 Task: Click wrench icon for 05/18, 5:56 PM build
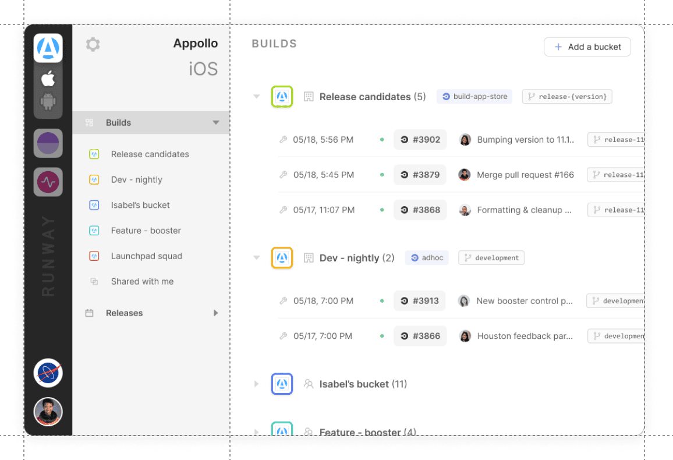coord(284,140)
